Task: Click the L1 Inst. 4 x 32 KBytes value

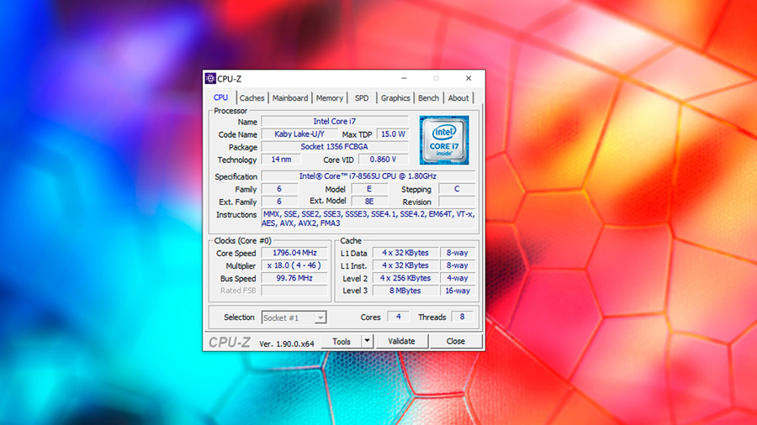Action: pos(405,265)
